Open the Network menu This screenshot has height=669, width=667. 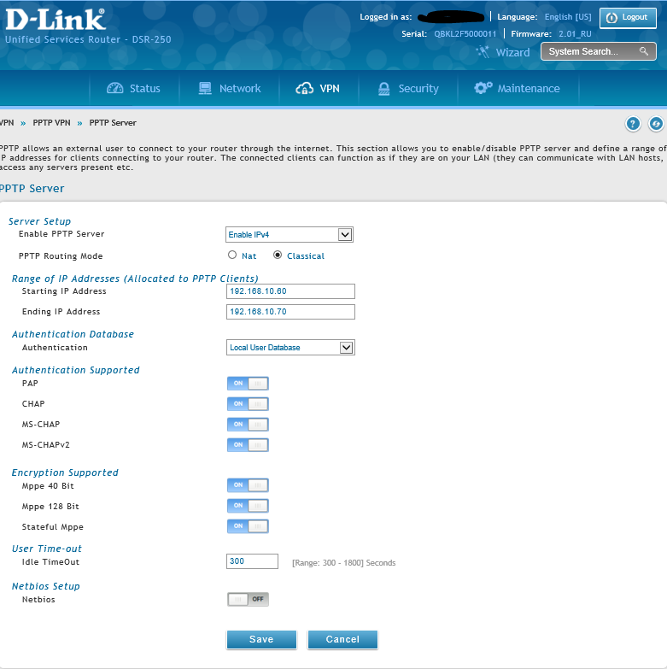pyautogui.click(x=230, y=88)
